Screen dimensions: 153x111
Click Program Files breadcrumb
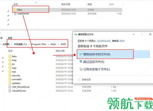coord(39,44)
